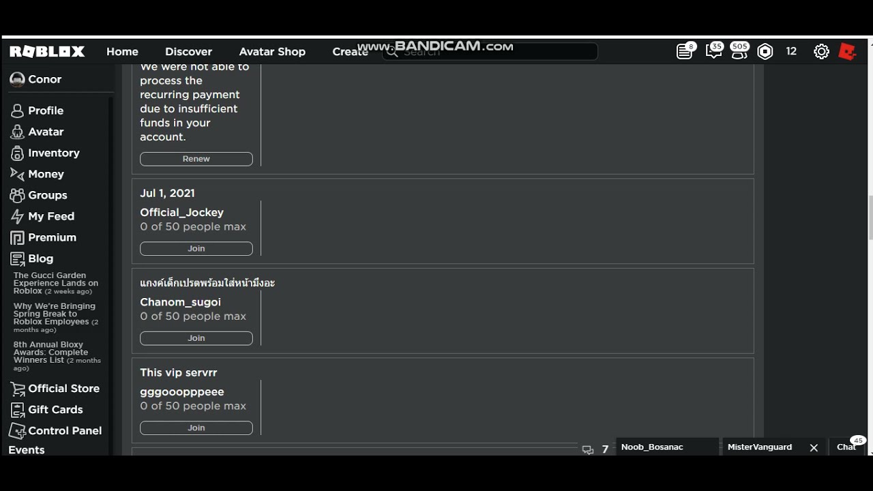Click the Gift Cards icon
Viewport: 873px width, 491px height.
(x=17, y=410)
